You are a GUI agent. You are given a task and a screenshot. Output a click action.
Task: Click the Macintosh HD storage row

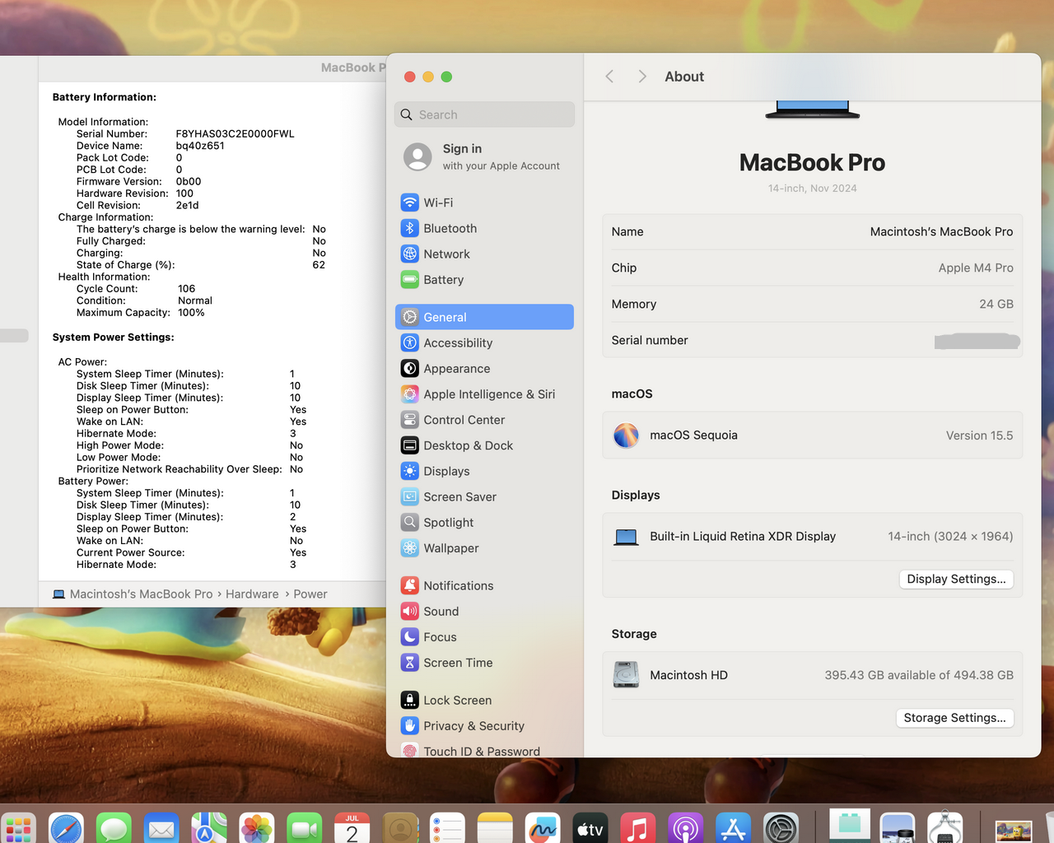812,675
